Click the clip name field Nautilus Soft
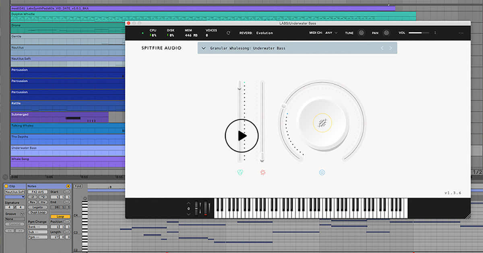Image resolution: width=483 pixels, height=253 pixels. (x=14, y=192)
